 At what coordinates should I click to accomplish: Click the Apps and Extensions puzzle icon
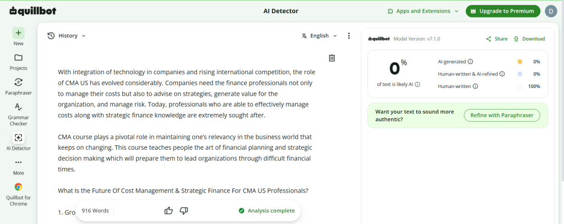(x=391, y=11)
